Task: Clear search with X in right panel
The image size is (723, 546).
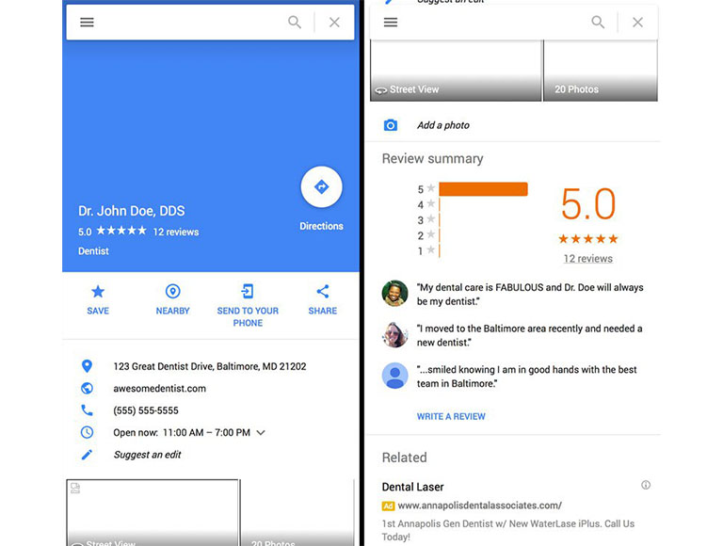Action: (637, 23)
